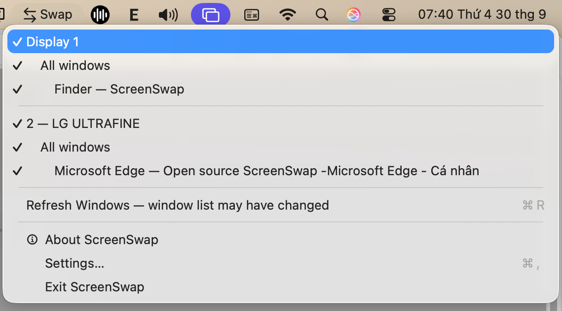Open About ScreenSwap
This screenshot has height=311, width=562.
281,240
